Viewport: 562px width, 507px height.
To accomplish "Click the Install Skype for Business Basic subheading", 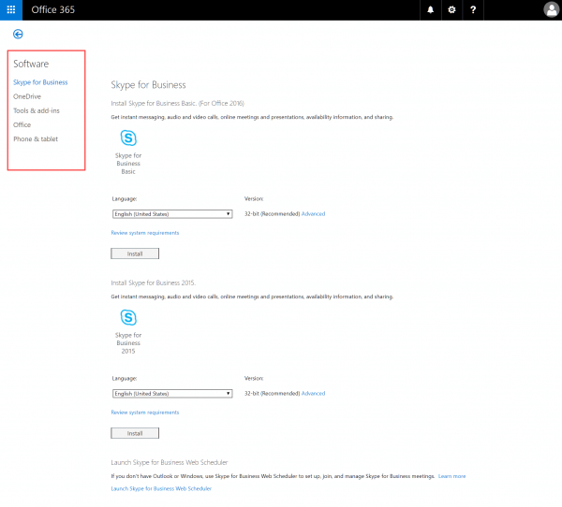I will (x=177, y=103).
